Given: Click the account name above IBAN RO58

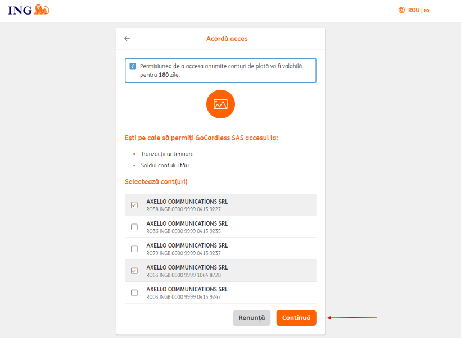Looking at the screenshot, I should [187, 202].
